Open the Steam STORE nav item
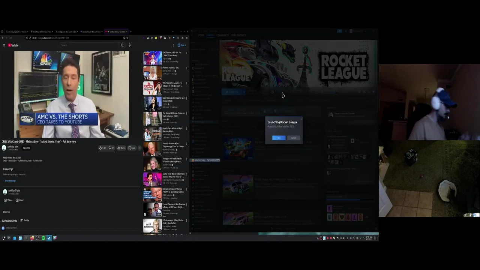 (x=201, y=35)
